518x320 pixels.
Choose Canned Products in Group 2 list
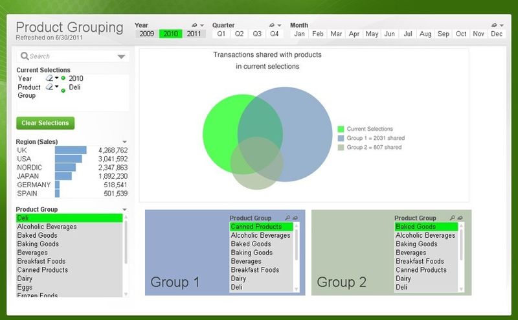coord(426,269)
